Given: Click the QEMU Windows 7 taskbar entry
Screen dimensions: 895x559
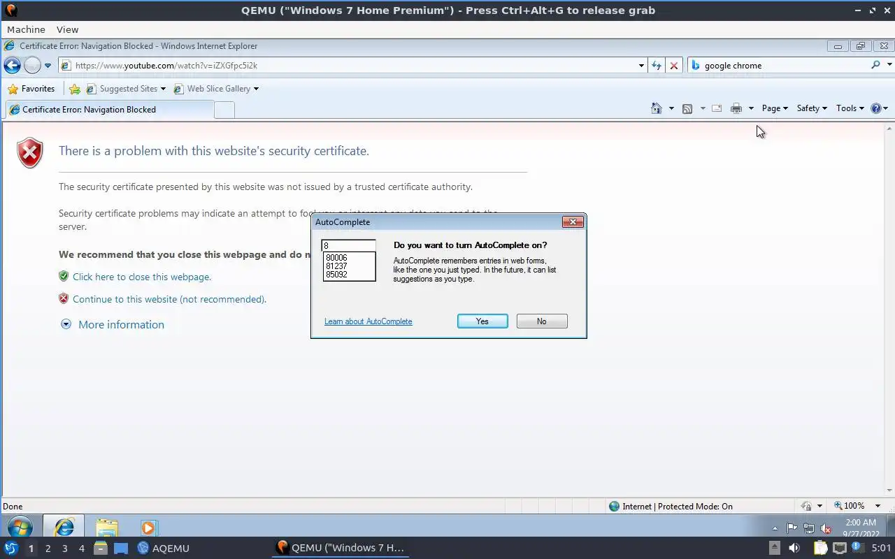Looking at the screenshot, I should [x=341, y=548].
